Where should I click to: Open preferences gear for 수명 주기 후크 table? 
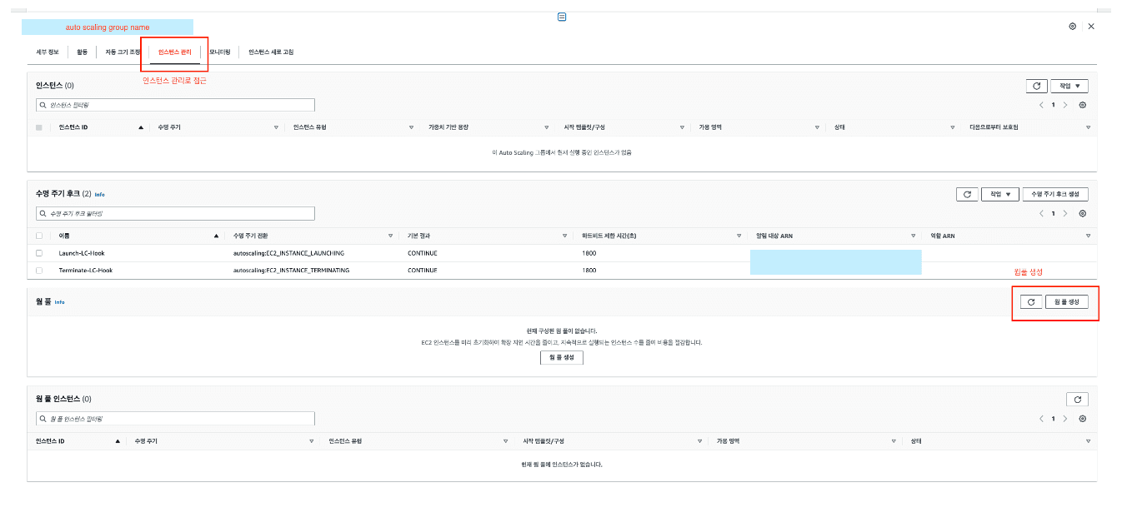point(1082,213)
